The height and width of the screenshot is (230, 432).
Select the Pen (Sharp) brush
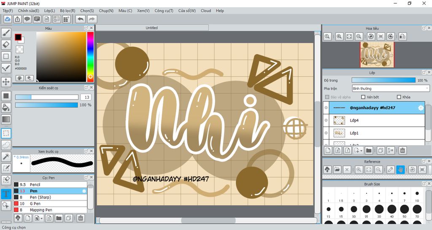click(50, 197)
